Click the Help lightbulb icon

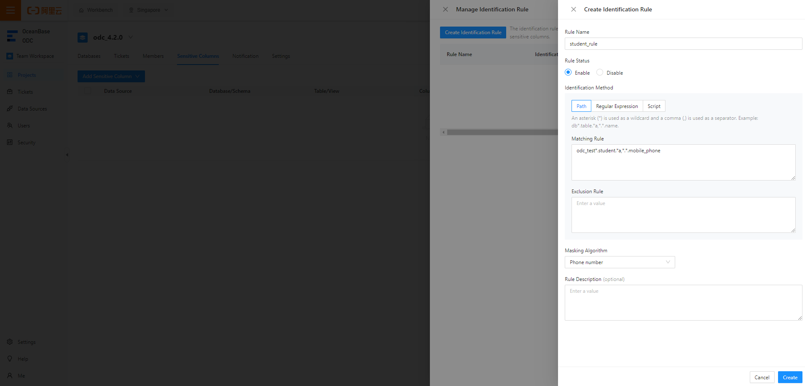(x=10, y=359)
